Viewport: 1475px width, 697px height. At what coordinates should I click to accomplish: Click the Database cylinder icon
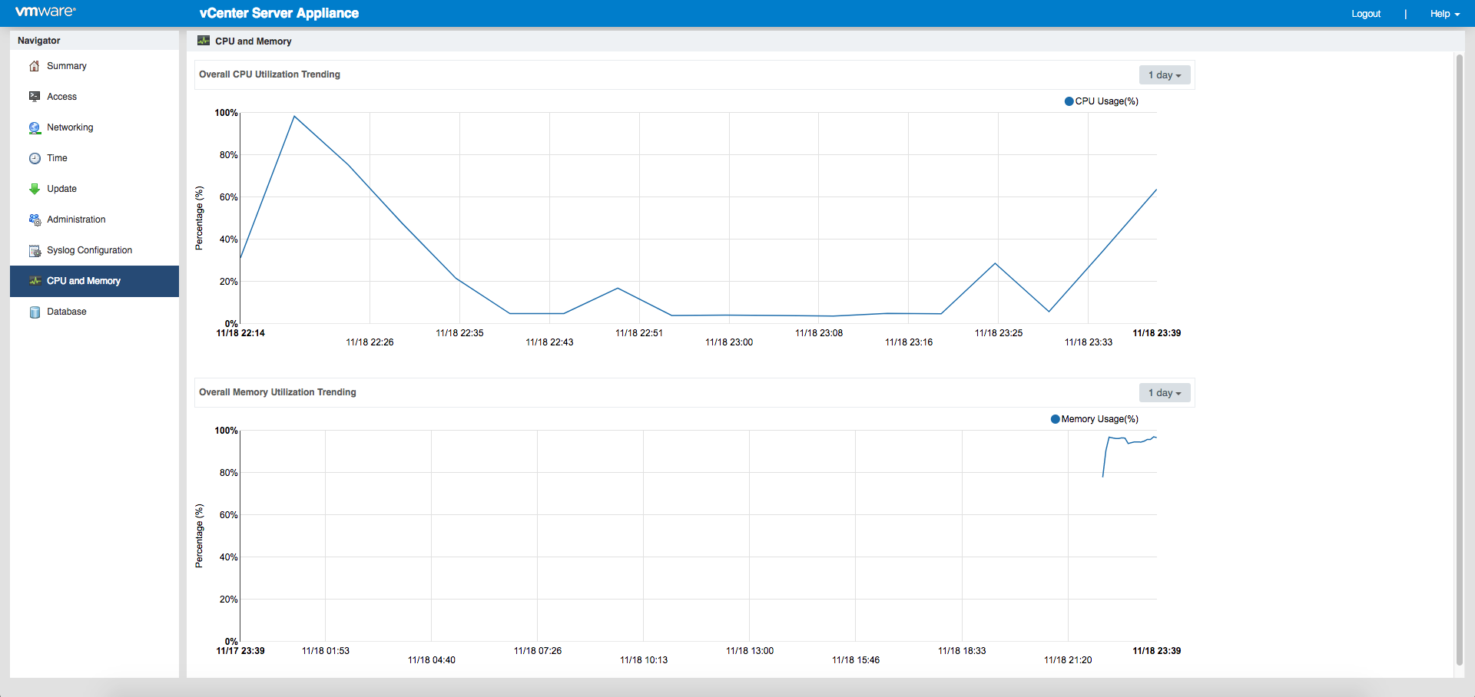pyautogui.click(x=35, y=312)
